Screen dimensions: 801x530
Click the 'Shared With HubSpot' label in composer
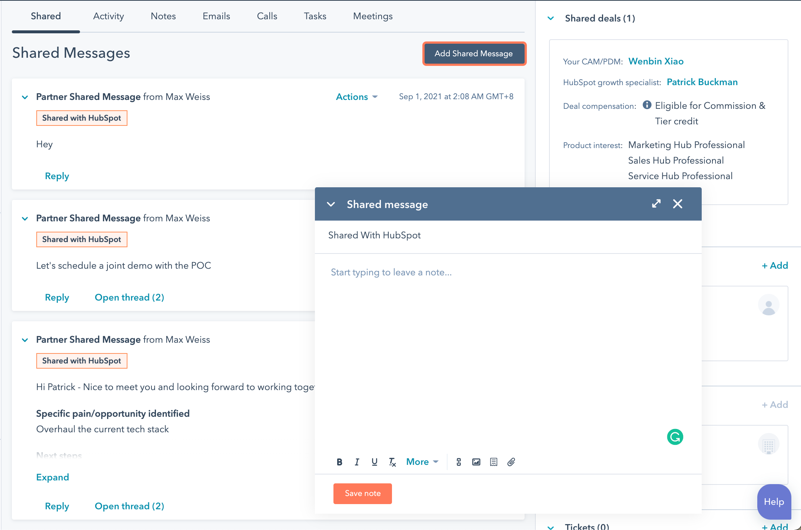[x=375, y=235]
